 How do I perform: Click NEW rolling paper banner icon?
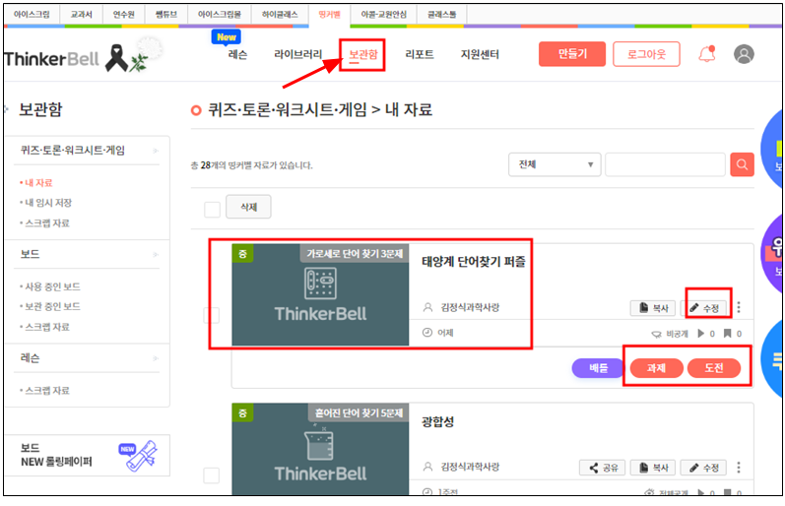click(x=139, y=455)
